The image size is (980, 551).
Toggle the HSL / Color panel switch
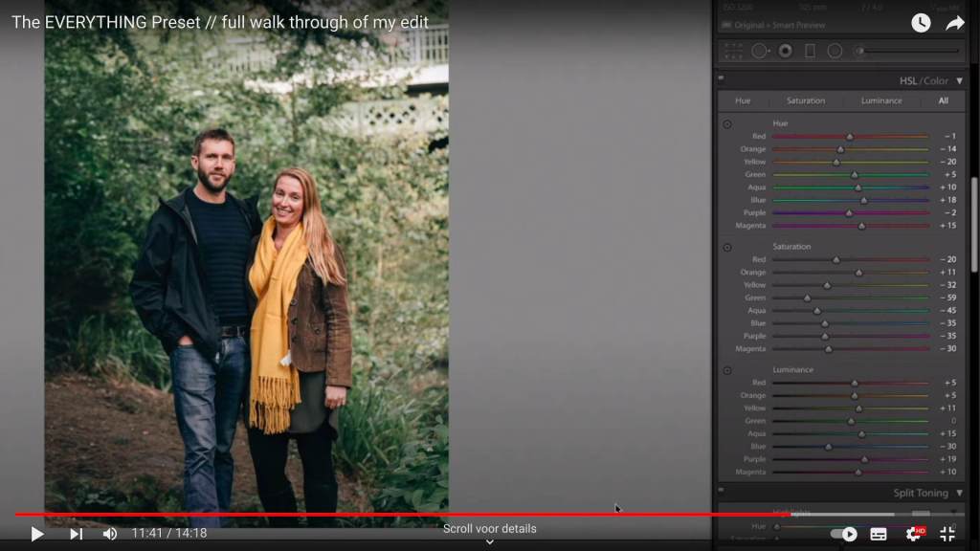722,78
